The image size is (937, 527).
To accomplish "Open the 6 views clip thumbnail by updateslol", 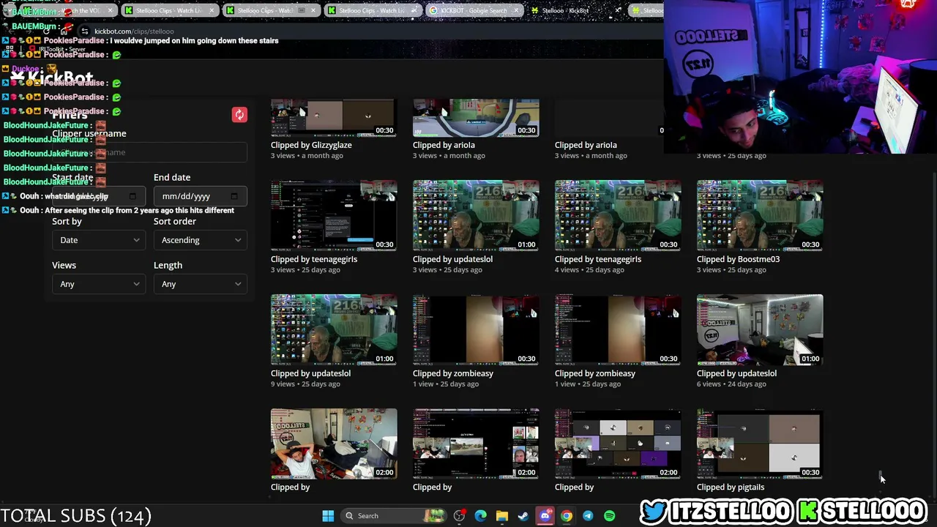I will point(760,329).
